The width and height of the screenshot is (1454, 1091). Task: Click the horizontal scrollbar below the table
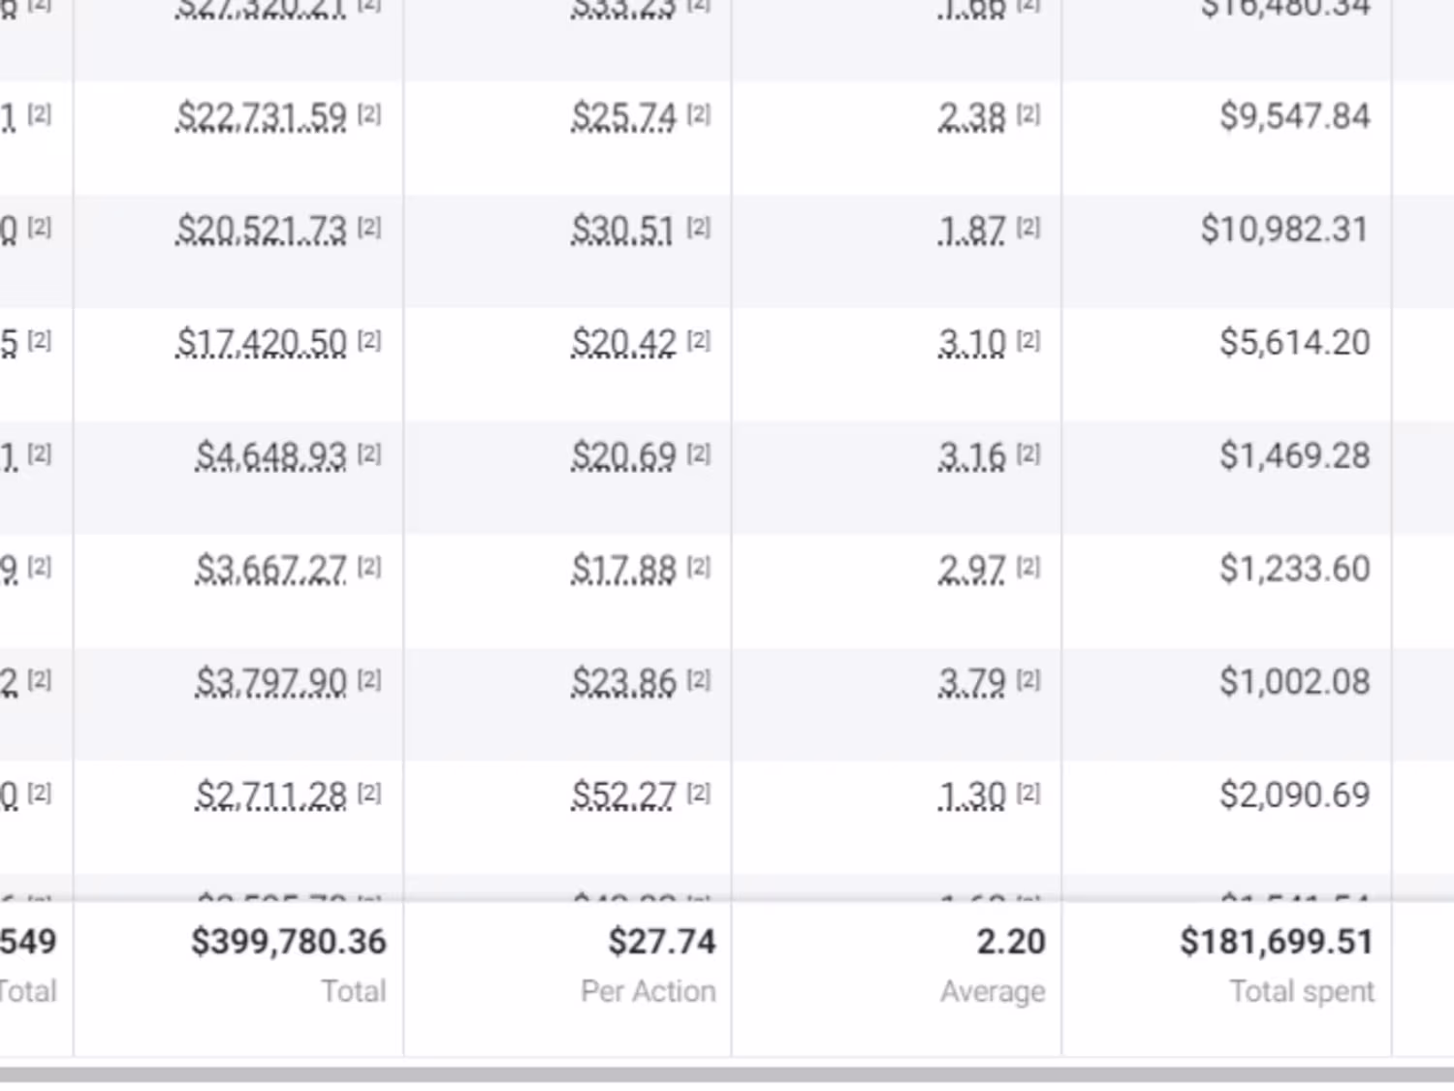727,1075
